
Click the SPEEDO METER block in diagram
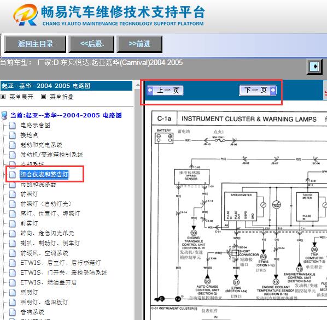pyautogui.click(x=241, y=206)
